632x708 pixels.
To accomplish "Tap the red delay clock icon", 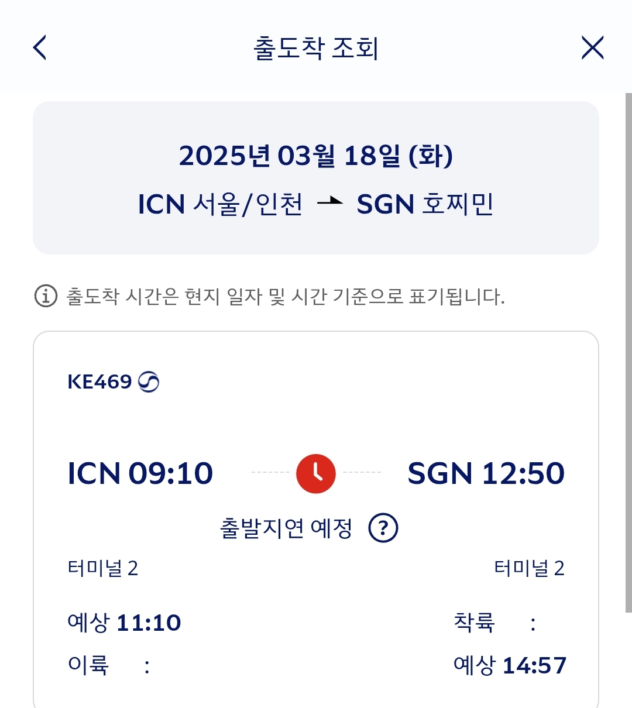I will (x=316, y=473).
